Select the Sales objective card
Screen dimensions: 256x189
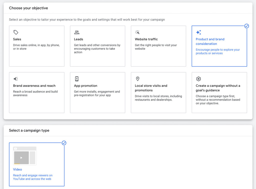pyautogui.click(x=36, y=46)
